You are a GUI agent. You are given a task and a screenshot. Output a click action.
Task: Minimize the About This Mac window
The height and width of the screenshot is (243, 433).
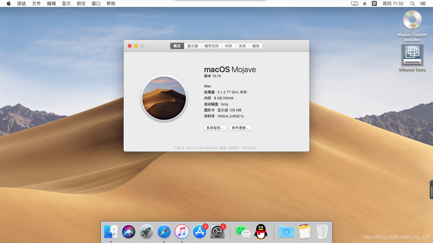[136, 46]
